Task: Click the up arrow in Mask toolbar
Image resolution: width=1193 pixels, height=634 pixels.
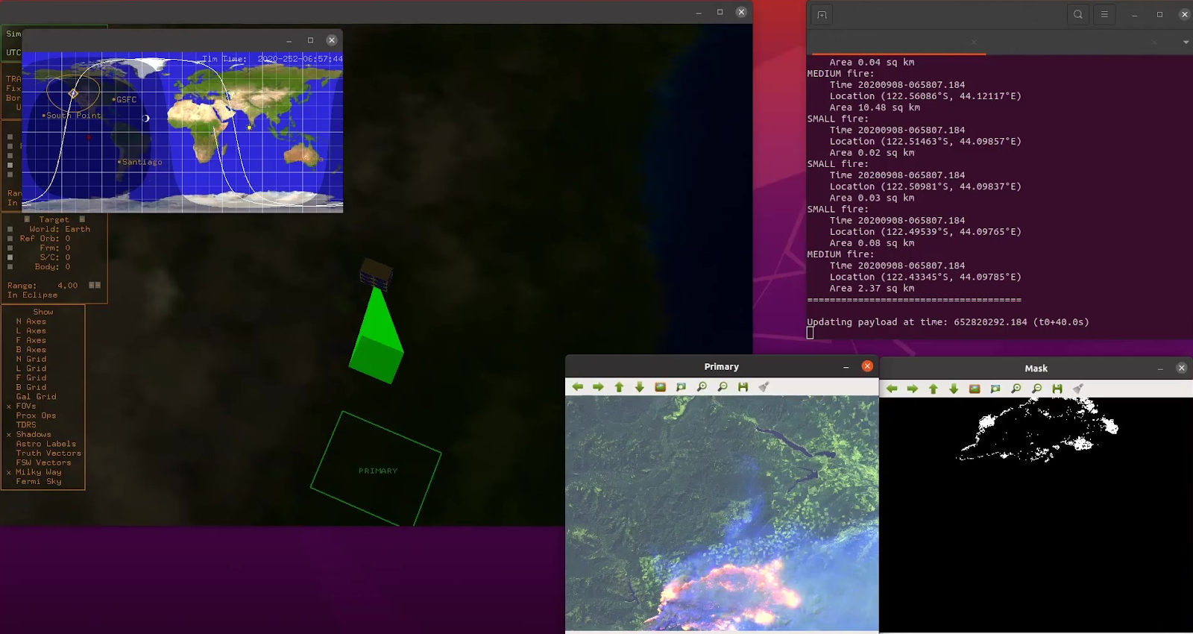Action: [x=933, y=389]
